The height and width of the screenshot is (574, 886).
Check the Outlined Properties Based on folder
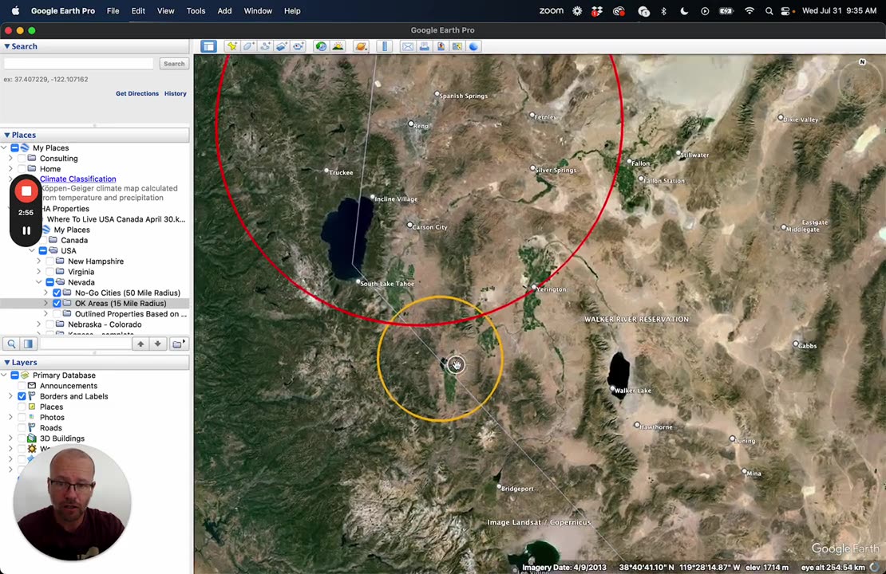point(57,314)
